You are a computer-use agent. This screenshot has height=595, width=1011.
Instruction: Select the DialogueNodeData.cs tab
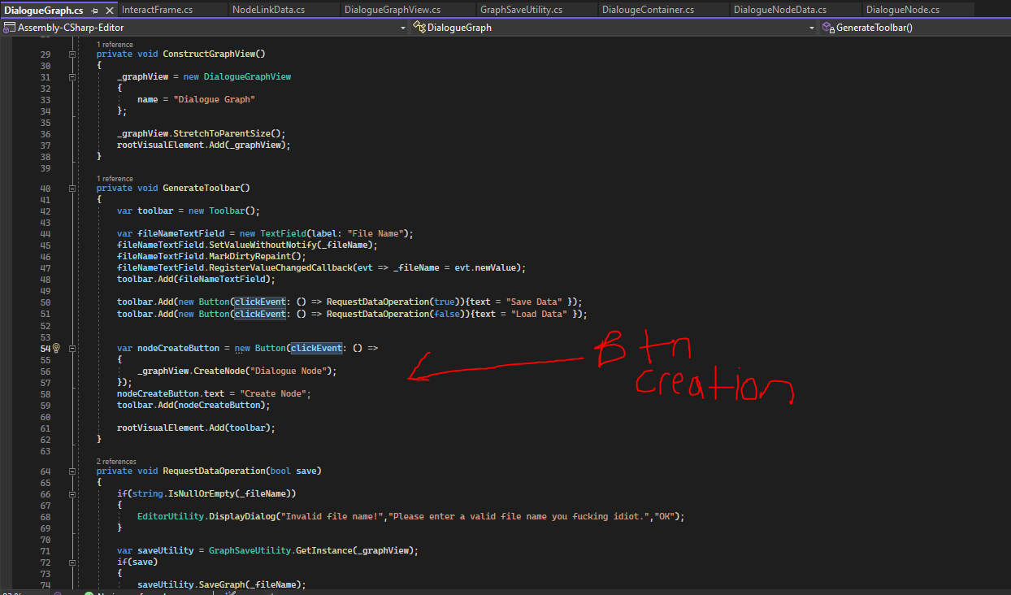[x=780, y=10]
